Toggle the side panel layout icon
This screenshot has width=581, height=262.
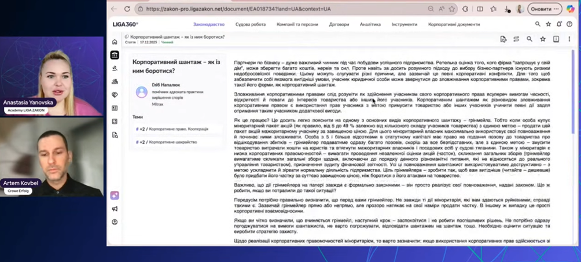556,39
